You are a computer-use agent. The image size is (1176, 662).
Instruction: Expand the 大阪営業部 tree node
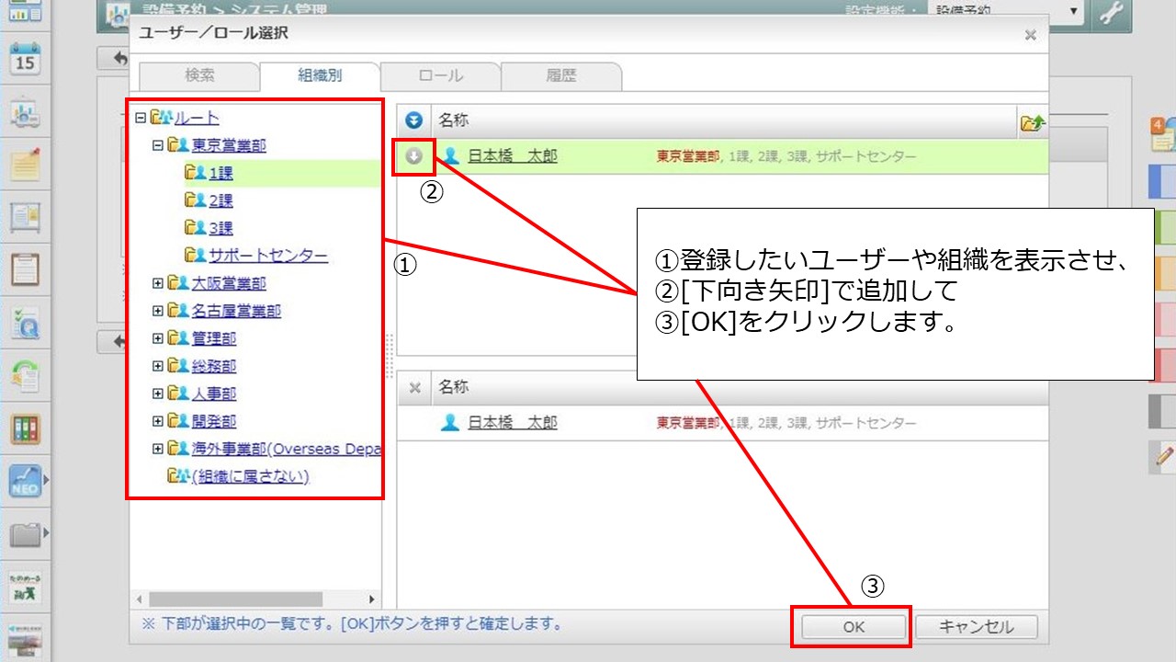coord(158,284)
